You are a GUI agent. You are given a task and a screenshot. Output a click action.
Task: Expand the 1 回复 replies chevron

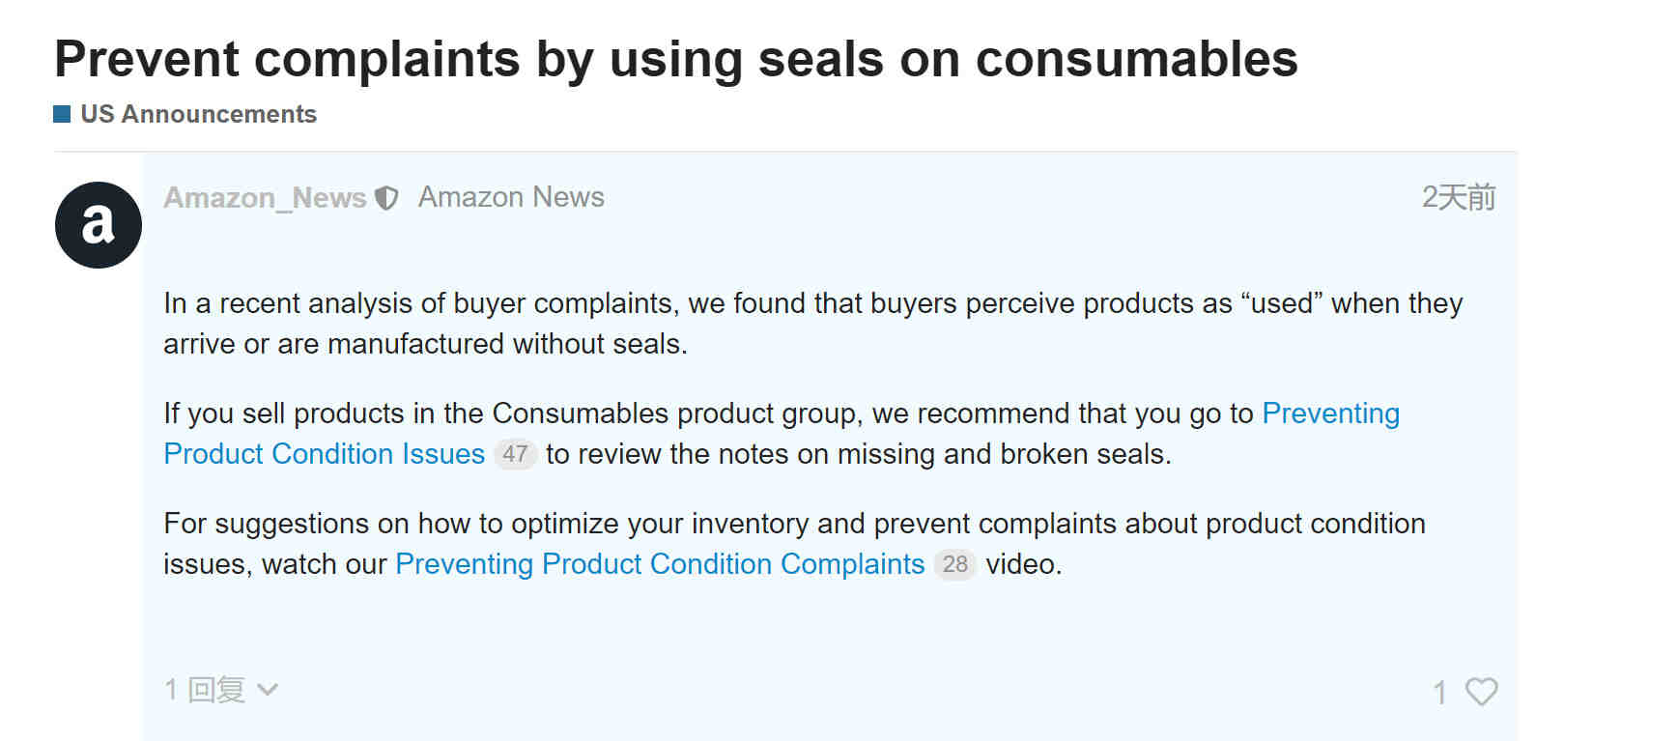click(268, 690)
